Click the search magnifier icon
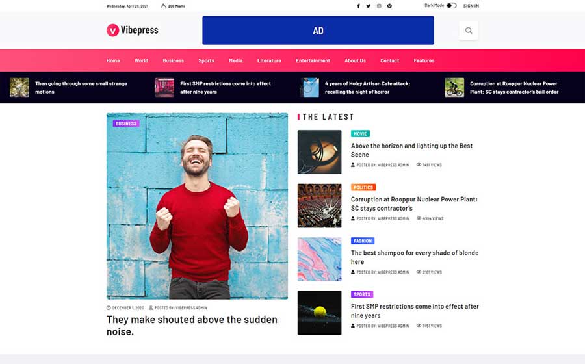585x364 pixels. click(469, 30)
